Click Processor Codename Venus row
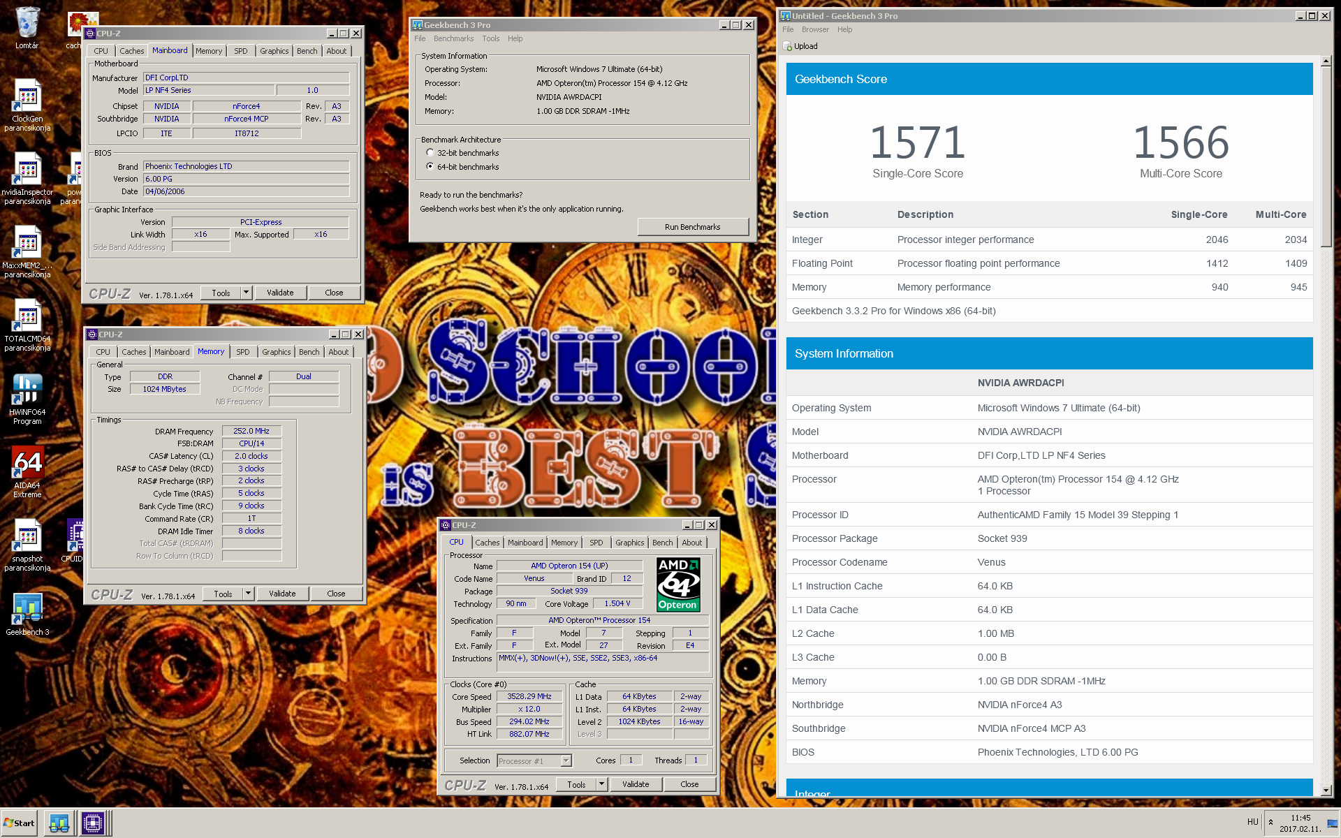The width and height of the screenshot is (1341, 838). pyautogui.click(x=1049, y=562)
